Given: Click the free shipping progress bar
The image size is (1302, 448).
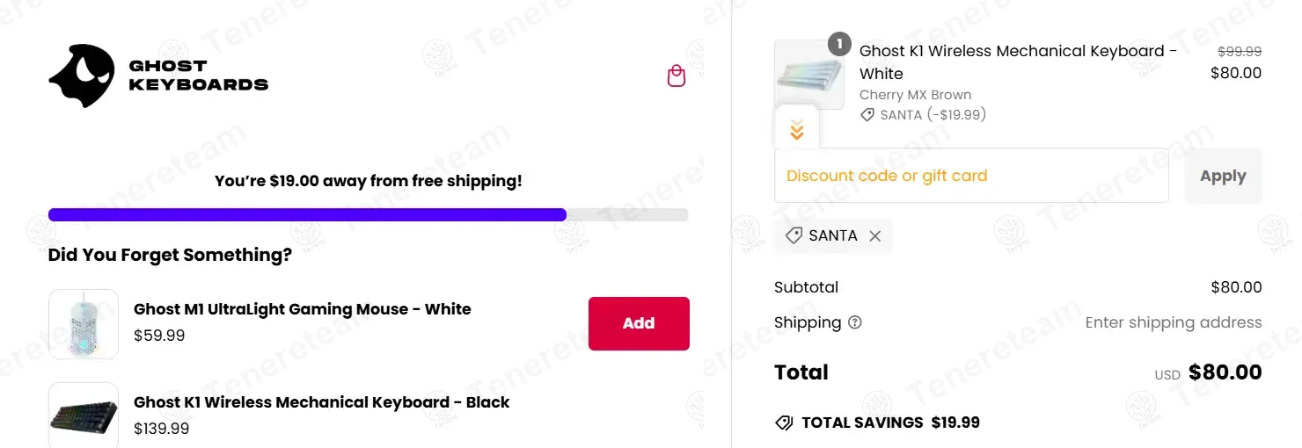Looking at the screenshot, I should 368,214.
